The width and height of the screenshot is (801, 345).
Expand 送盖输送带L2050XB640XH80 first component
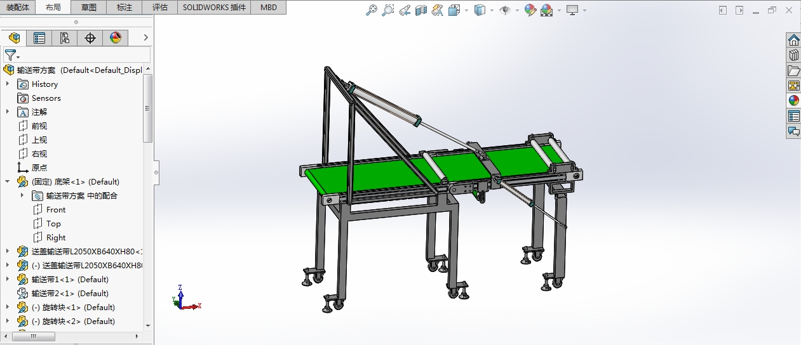[x=8, y=251]
